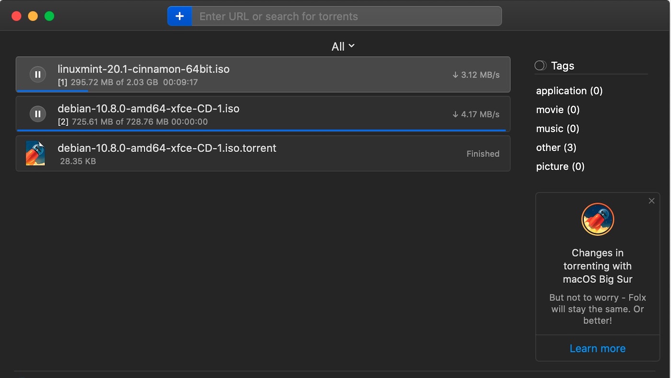Open the All filter dropdown
The width and height of the screenshot is (671, 378).
pos(343,47)
